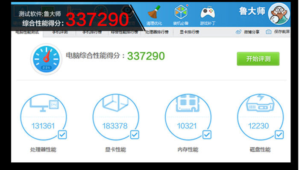Screen dimensions: 299x170
Task: Select the processor score 131361
Action: (x=43, y=126)
